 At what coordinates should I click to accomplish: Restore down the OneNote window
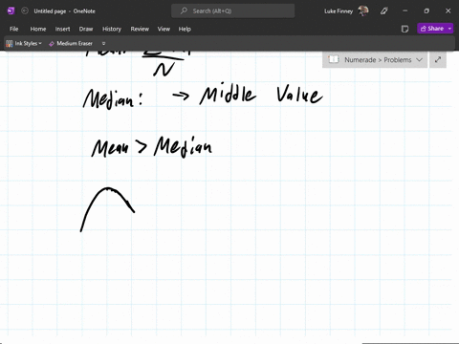point(426,11)
